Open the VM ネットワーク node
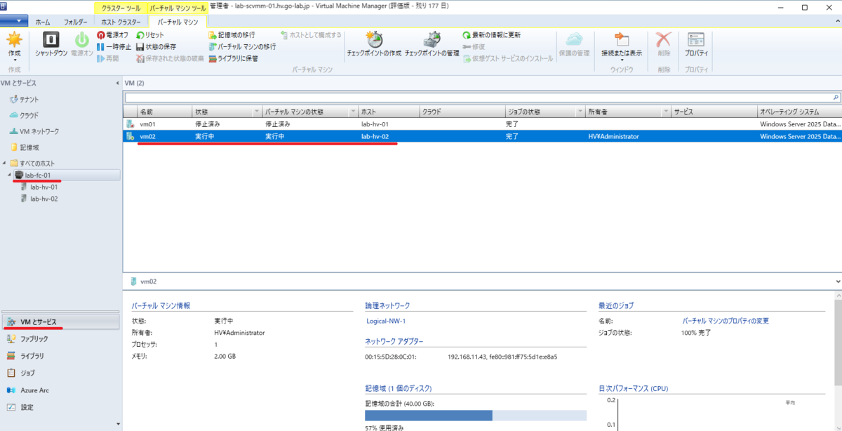The width and height of the screenshot is (842, 431). pyautogui.click(x=34, y=131)
